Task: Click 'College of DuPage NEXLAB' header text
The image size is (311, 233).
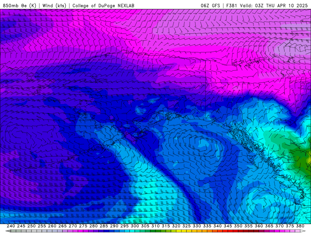Action: 103,5
